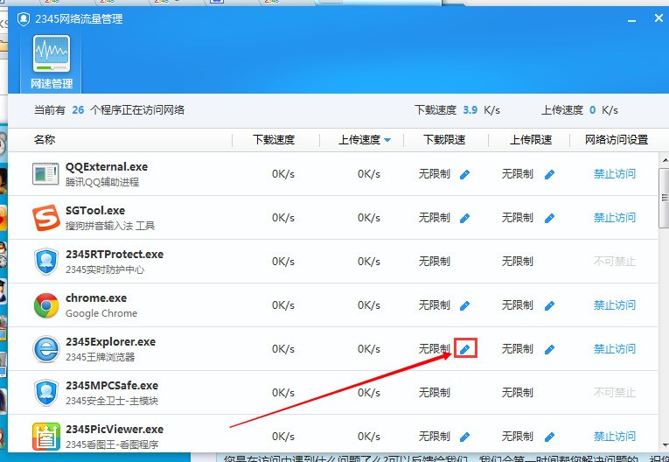This screenshot has width=669, height=462.
Task: Select the text '2345PicViewer.exe'
Action: point(115,429)
